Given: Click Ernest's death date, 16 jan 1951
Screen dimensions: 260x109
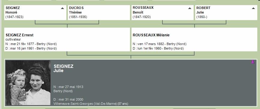Looking at the screenshot, I should click(31, 48).
